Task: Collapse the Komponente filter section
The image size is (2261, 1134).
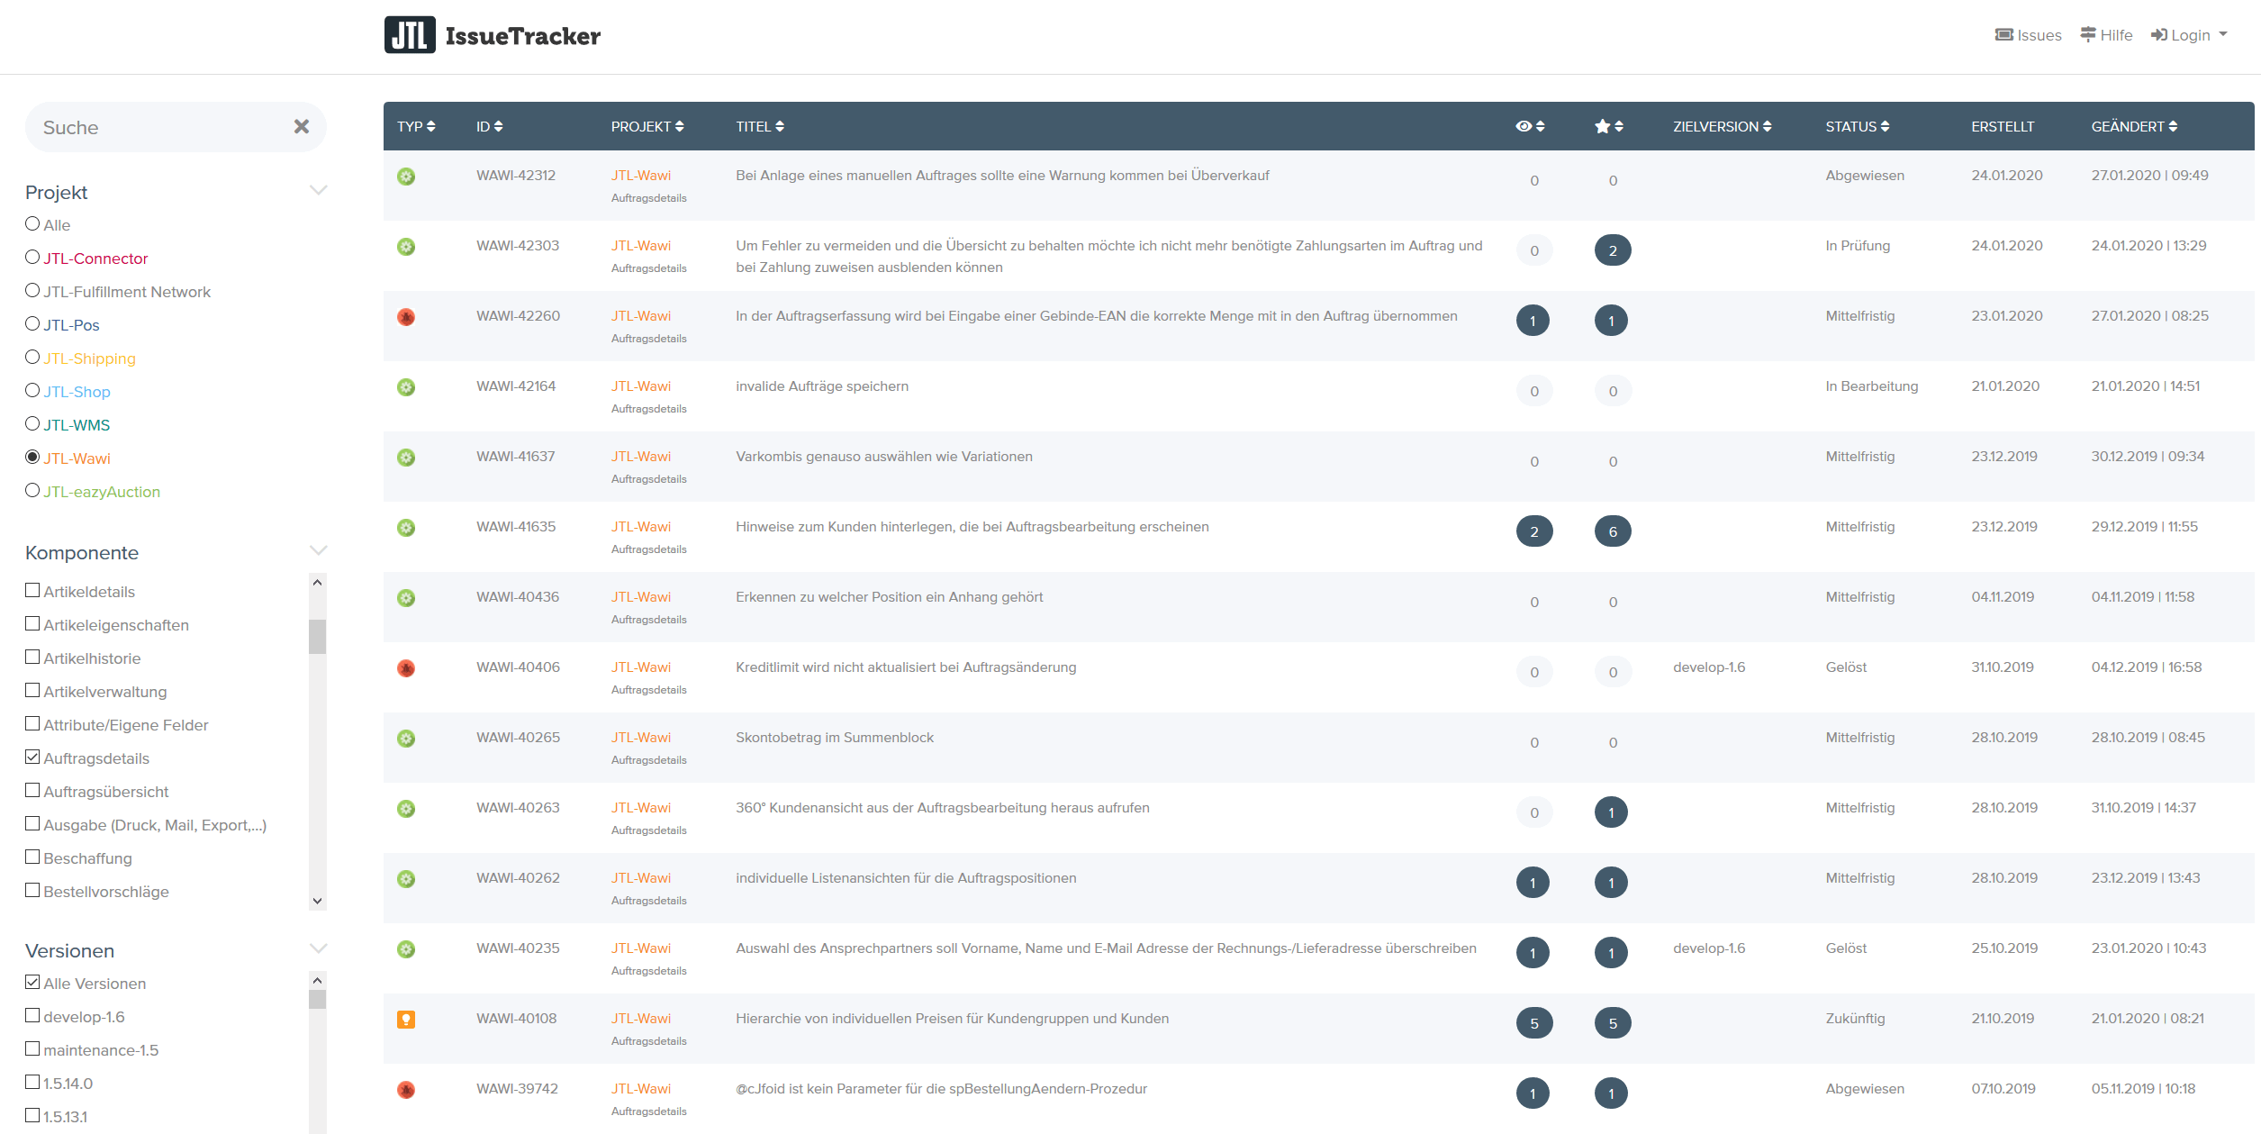Action: coord(318,550)
